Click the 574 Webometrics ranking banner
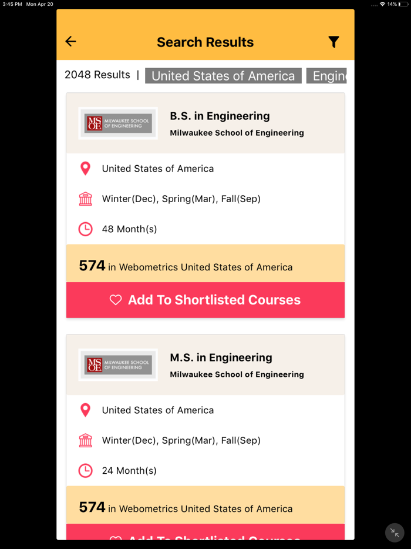The height and width of the screenshot is (549, 411). click(206, 266)
